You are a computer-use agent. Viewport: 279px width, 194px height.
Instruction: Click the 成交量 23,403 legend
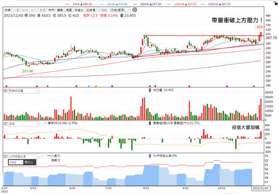click(x=161, y=90)
